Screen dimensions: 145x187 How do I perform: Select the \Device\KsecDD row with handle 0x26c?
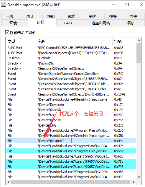pyautogui.click(x=71, y=120)
